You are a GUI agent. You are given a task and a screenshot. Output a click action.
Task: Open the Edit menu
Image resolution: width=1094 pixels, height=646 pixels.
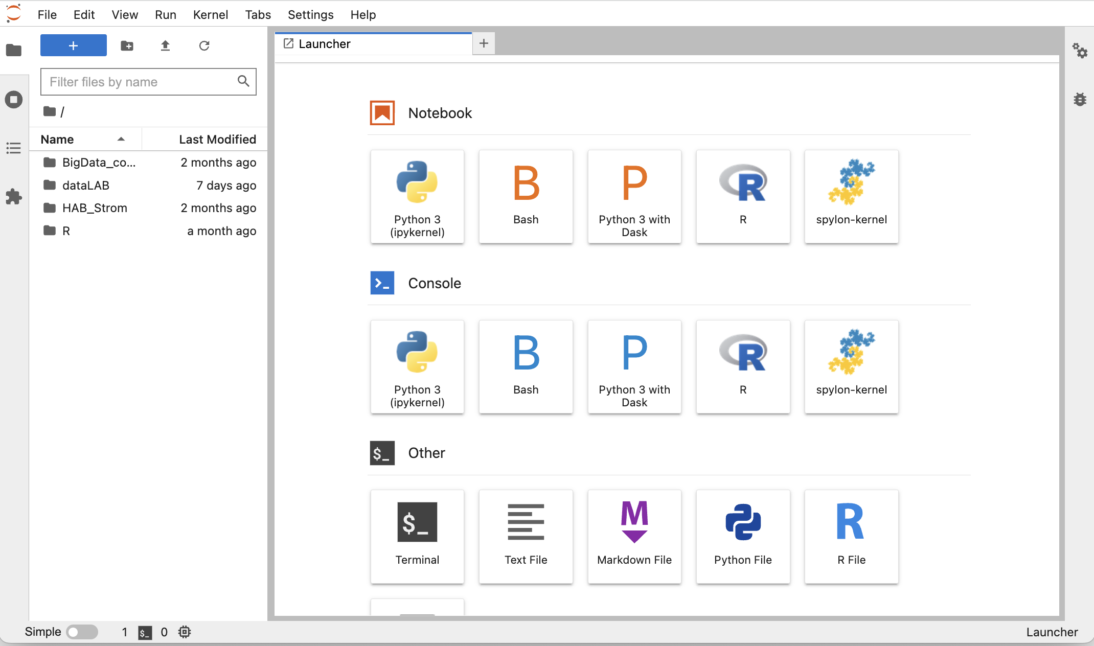[84, 15]
